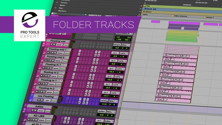The width and height of the screenshot is (222, 125).
Task: Open Floating mid 2 track name dropdown arrow
Action: click(x=68, y=57)
